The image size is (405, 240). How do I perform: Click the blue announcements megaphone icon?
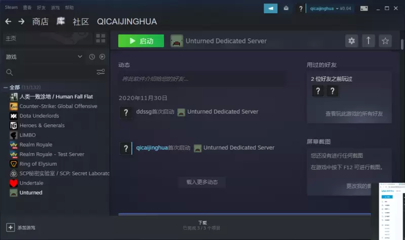(x=270, y=8)
